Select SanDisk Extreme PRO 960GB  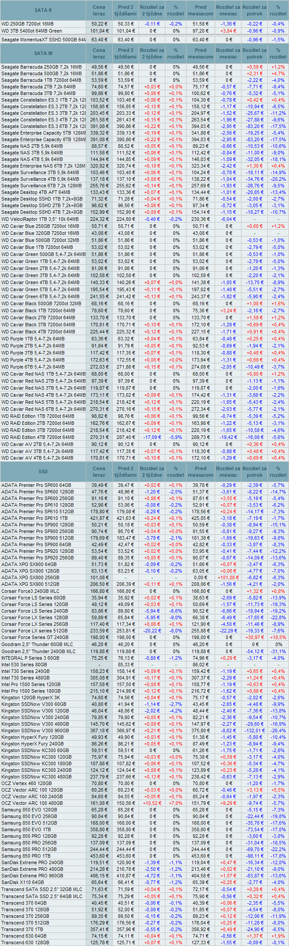(33, 875)
